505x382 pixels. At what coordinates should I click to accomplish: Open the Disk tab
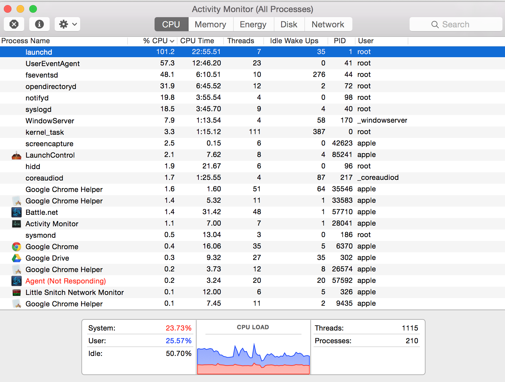(x=289, y=24)
